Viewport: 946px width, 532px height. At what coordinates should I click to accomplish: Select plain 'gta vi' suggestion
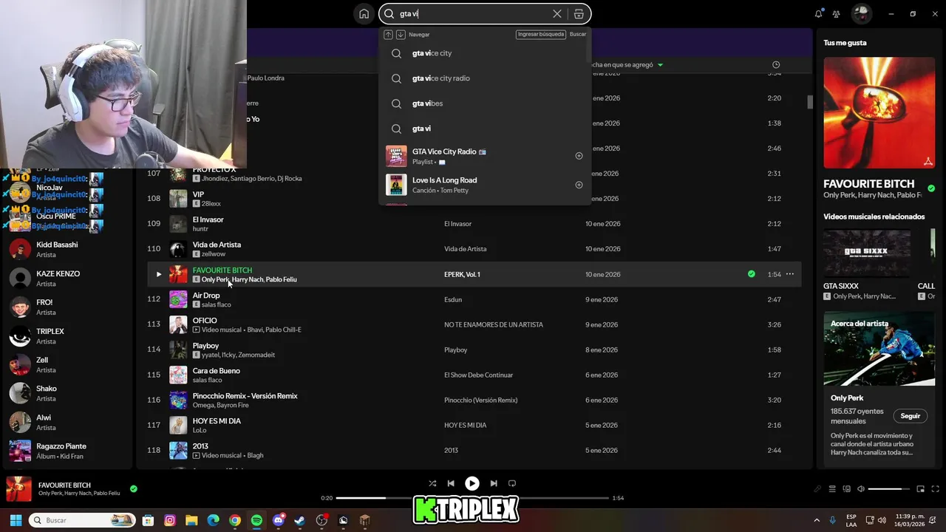click(x=485, y=129)
